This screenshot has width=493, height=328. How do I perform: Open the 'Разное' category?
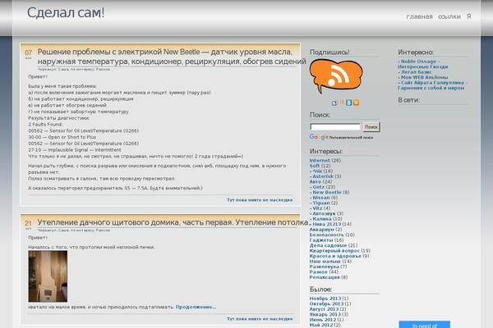319,272
